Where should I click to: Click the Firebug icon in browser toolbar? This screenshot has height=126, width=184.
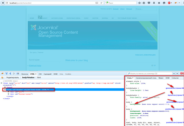[x=176, y=3]
